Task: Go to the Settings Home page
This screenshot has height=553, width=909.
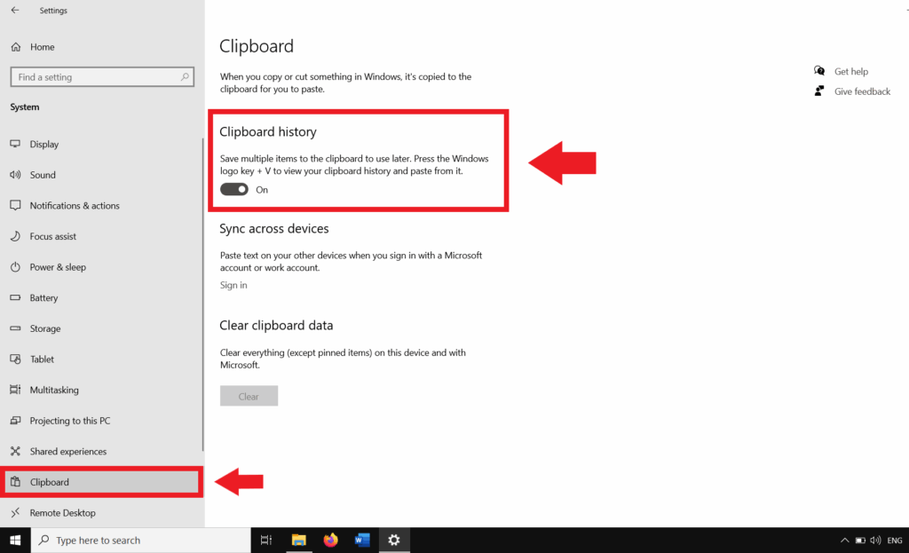Action: [39, 46]
